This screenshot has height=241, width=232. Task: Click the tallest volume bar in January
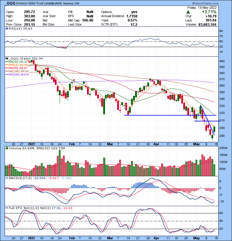pyautogui.click(x=60, y=163)
